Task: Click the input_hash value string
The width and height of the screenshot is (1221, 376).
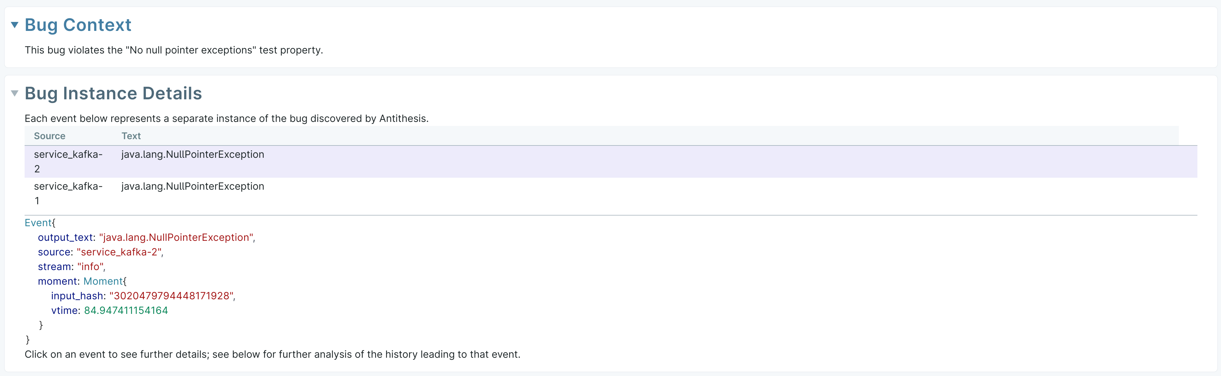Action: (171, 296)
